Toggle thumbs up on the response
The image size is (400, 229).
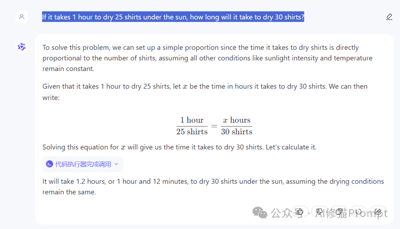[x=300, y=212]
